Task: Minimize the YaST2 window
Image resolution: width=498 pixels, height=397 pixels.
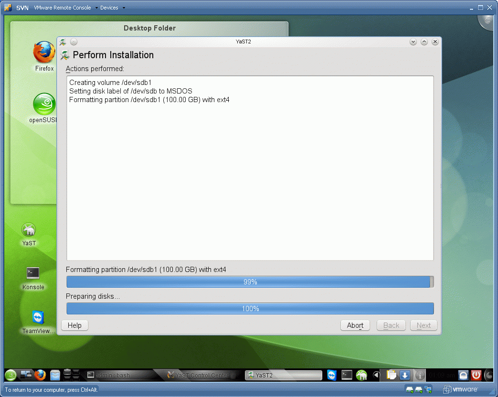Action: (413, 42)
